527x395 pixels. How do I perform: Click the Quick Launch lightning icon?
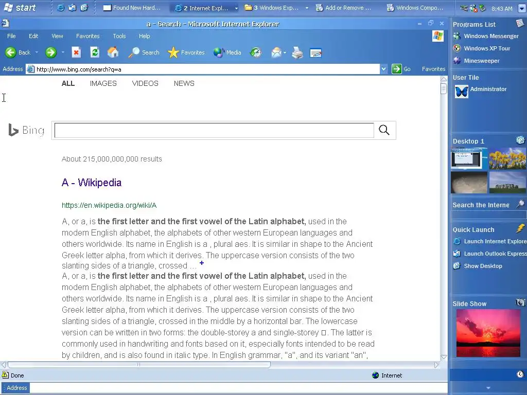tap(520, 228)
